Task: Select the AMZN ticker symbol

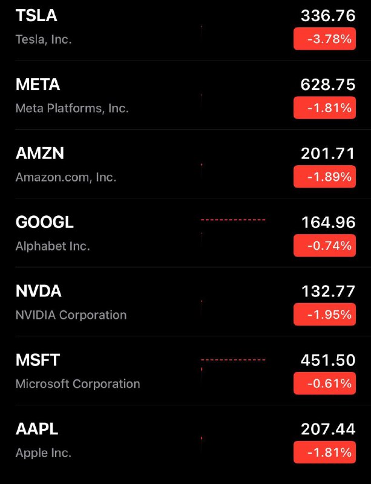Action: point(39,154)
